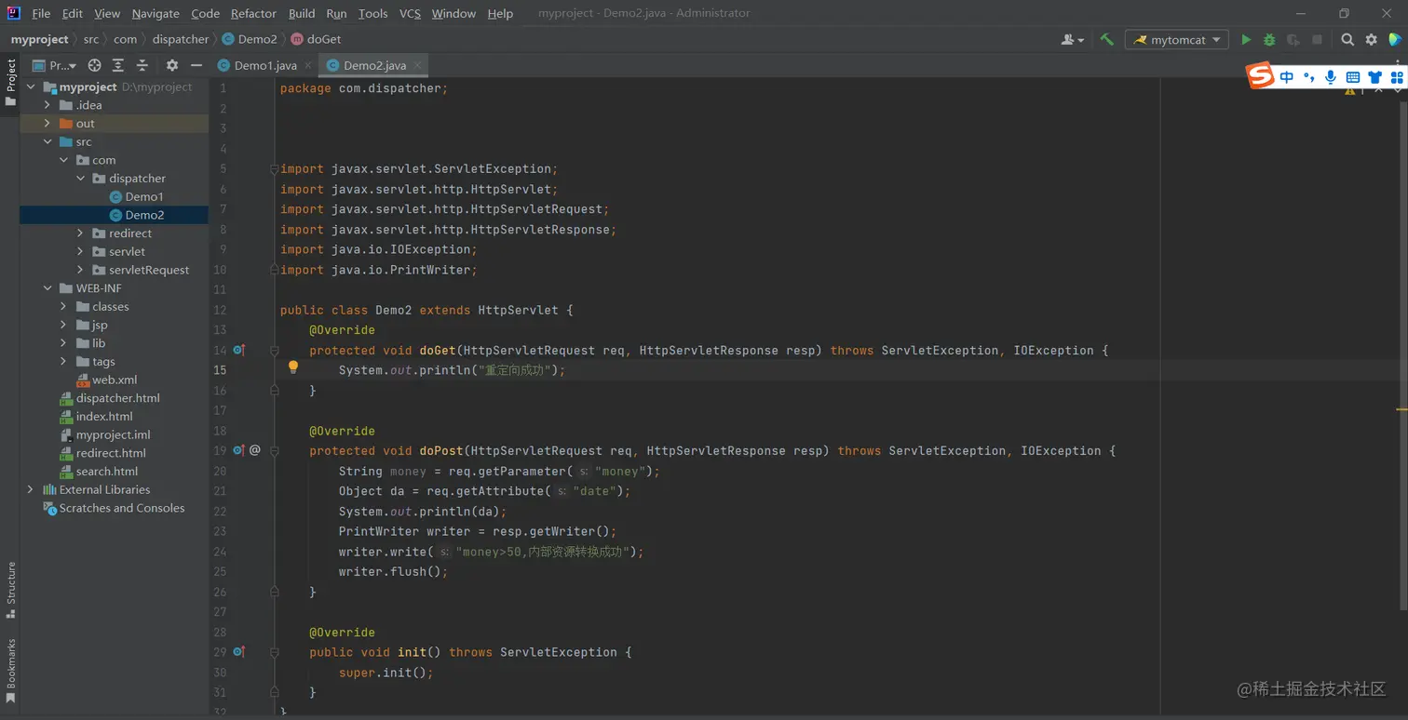
Task: Click the Run with Coverage icon
Action: (1293, 40)
